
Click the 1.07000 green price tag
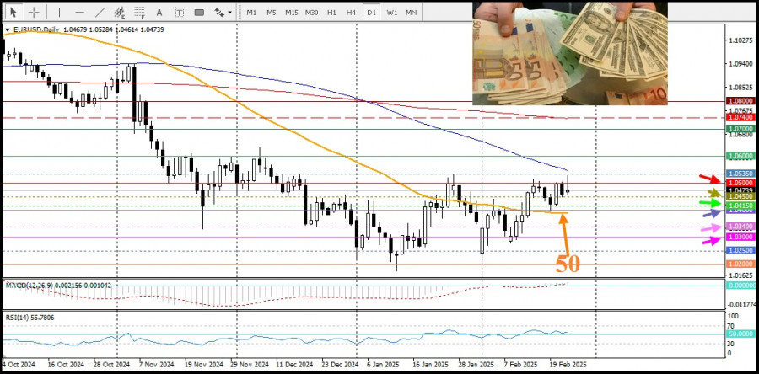pos(740,129)
